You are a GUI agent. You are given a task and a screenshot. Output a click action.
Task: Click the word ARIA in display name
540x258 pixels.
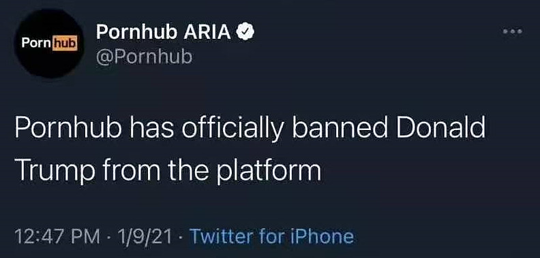click(x=207, y=32)
